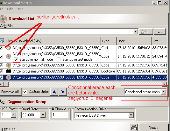Toggle the select-all files checkbox icon in header
The height and width of the screenshot is (131, 170).
(2, 41)
